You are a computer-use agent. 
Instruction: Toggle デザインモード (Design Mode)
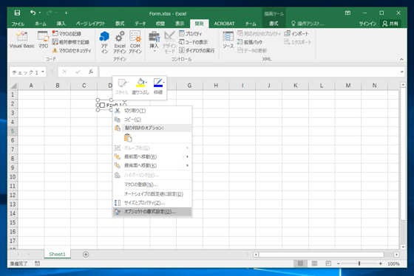coord(169,41)
